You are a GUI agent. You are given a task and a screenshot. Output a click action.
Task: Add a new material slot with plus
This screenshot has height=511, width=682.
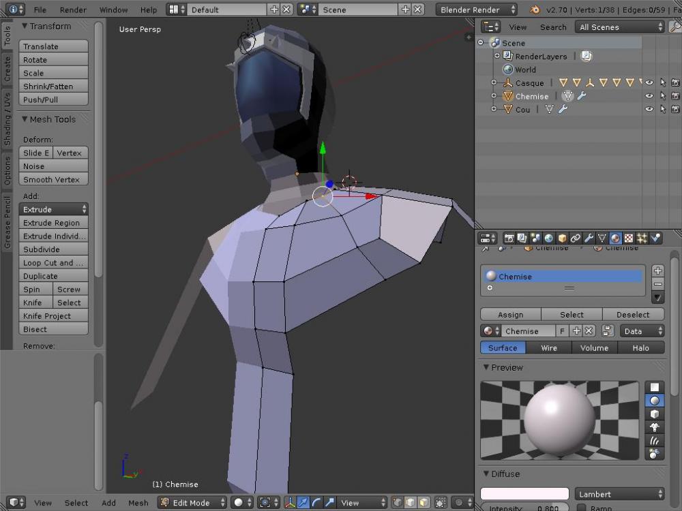click(x=657, y=271)
